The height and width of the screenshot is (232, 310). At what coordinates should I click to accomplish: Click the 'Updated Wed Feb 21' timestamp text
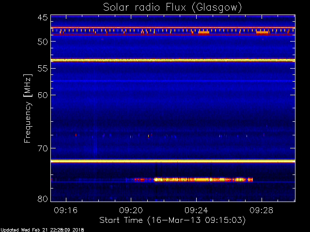[42, 230]
